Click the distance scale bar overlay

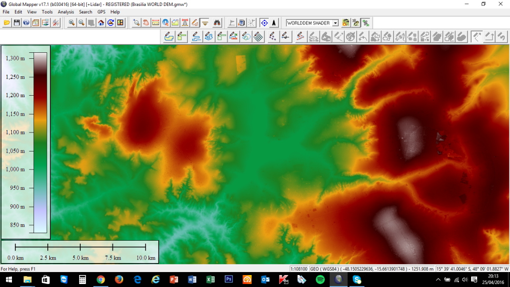click(x=80, y=252)
